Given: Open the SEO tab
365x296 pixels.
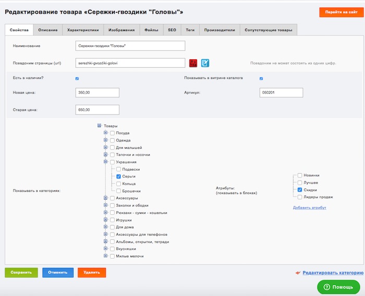Looking at the screenshot, I should pyautogui.click(x=172, y=30).
